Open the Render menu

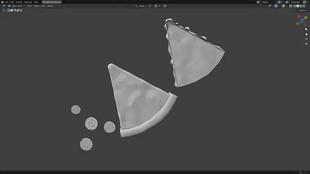point(19,2)
